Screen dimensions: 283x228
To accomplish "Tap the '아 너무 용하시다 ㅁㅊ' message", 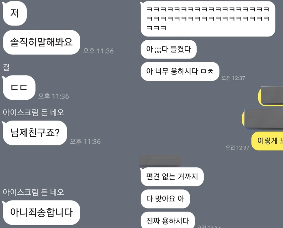I will [x=180, y=72].
